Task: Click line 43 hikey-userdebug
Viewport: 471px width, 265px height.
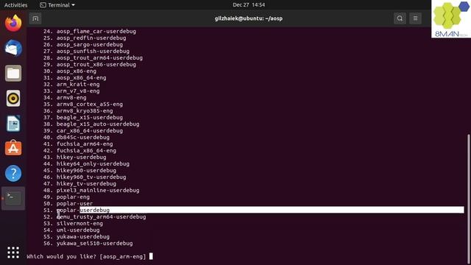Action: (74, 157)
